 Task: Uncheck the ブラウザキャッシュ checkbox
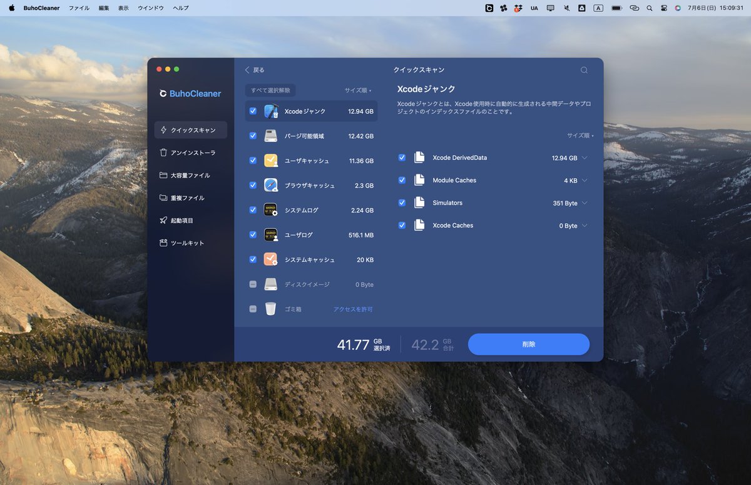point(253,185)
